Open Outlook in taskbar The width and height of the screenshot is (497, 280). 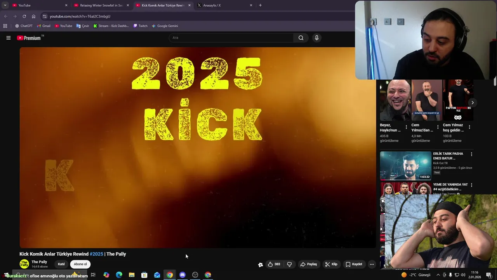(x=157, y=275)
